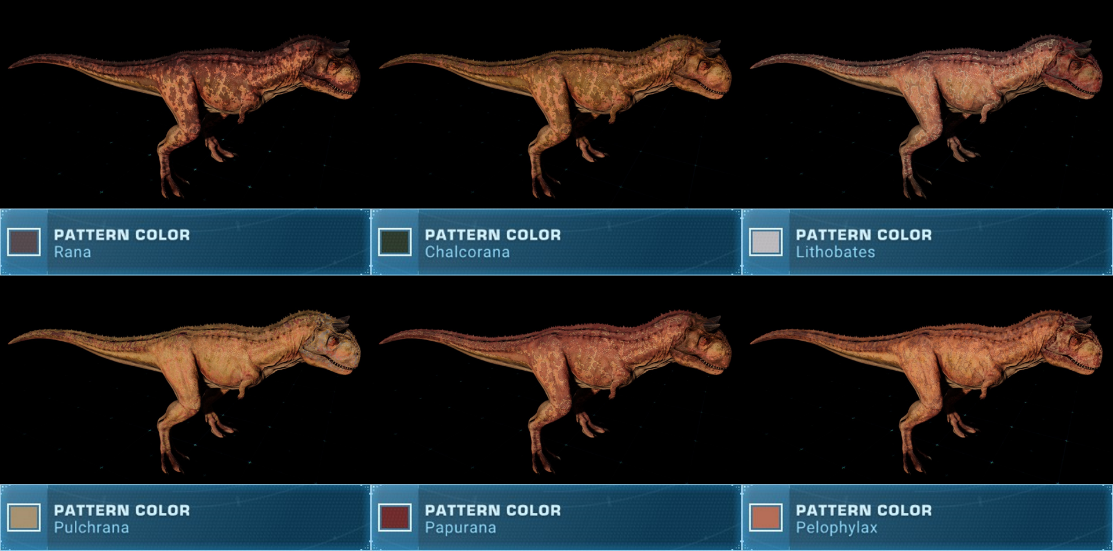
Task: Click the 'Papurana' pattern name text
Action: pos(460,528)
